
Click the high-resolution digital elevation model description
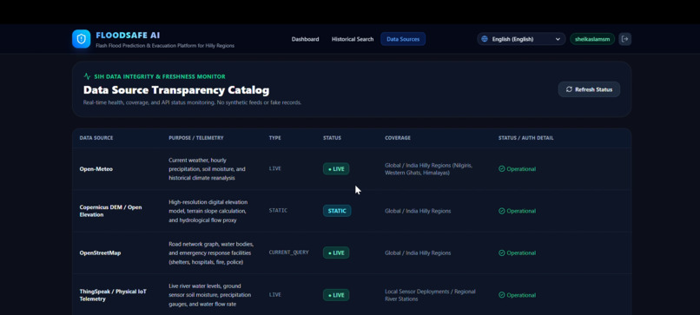(208, 211)
